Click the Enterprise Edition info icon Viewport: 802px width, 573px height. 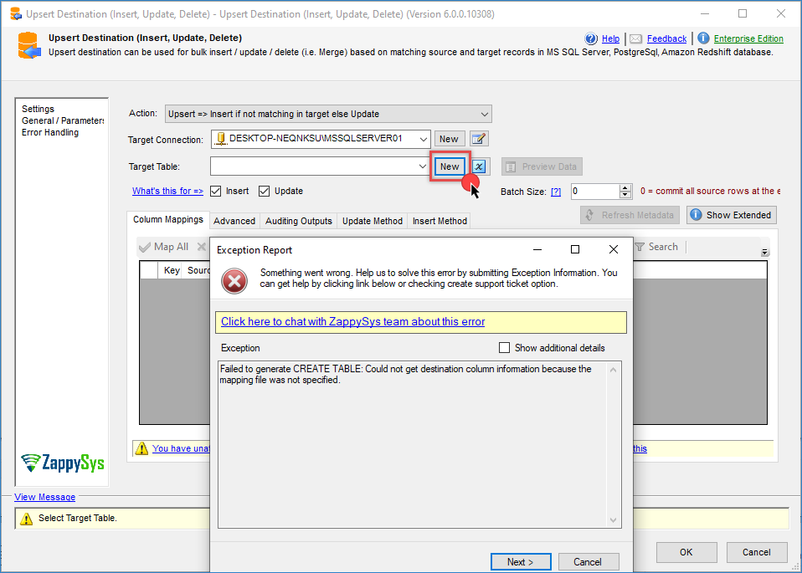point(703,38)
